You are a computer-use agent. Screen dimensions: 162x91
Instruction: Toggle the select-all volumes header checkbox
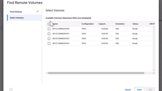pyautogui.click(x=49, y=24)
